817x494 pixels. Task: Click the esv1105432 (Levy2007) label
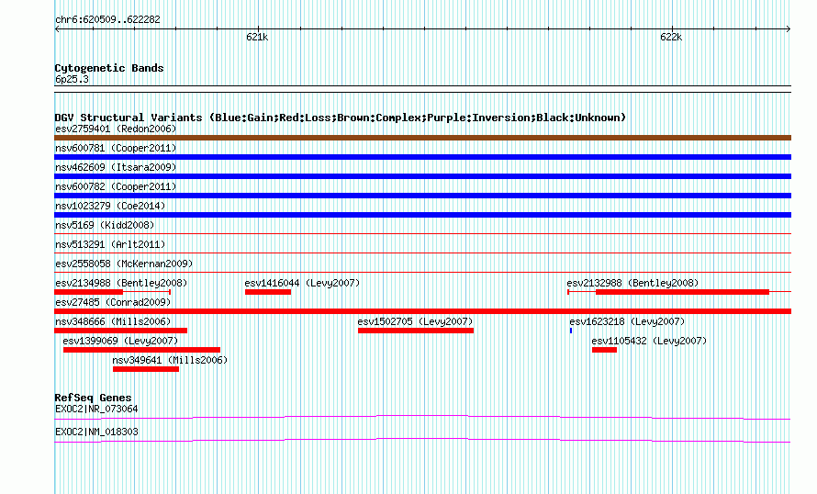click(649, 341)
